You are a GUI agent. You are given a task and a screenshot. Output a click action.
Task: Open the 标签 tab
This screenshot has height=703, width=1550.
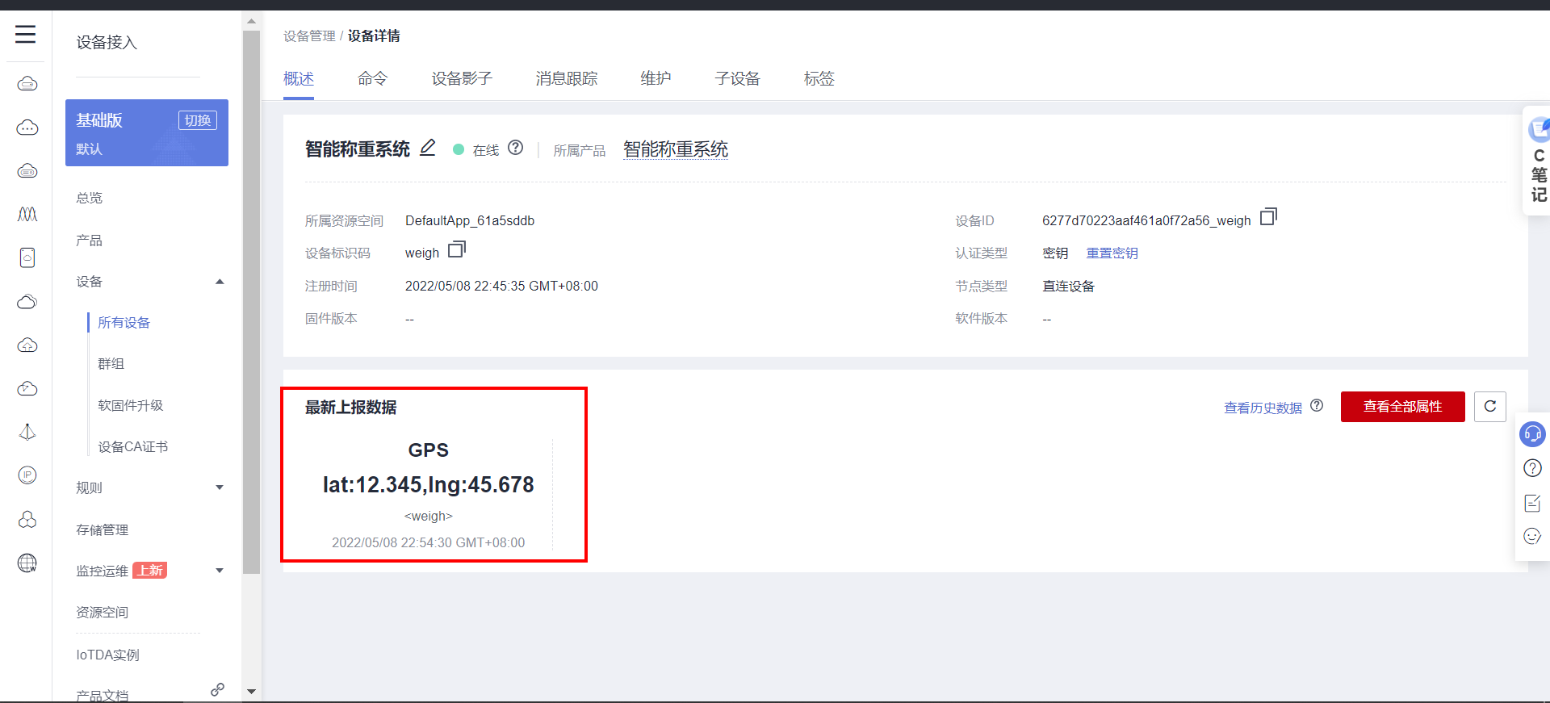pos(819,78)
